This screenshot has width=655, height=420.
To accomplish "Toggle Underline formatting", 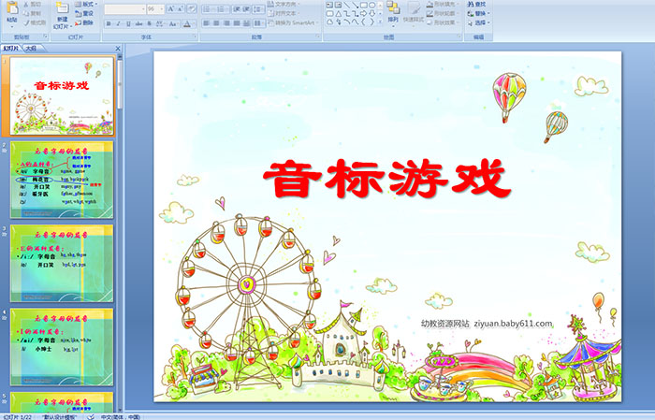I will (x=129, y=23).
